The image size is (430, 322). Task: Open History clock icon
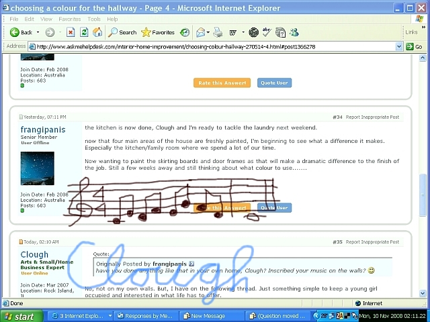coord(185,32)
